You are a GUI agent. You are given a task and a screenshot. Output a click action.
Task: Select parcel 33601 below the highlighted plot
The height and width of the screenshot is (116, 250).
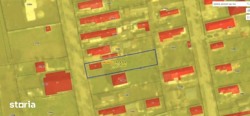coord(127,95)
